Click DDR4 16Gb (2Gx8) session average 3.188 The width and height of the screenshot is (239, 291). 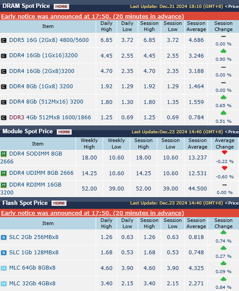[x=196, y=71]
